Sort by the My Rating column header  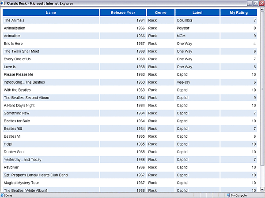pos(238,12)
